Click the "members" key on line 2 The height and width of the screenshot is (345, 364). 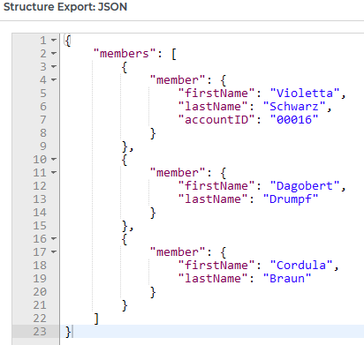(x=125, y=54)
